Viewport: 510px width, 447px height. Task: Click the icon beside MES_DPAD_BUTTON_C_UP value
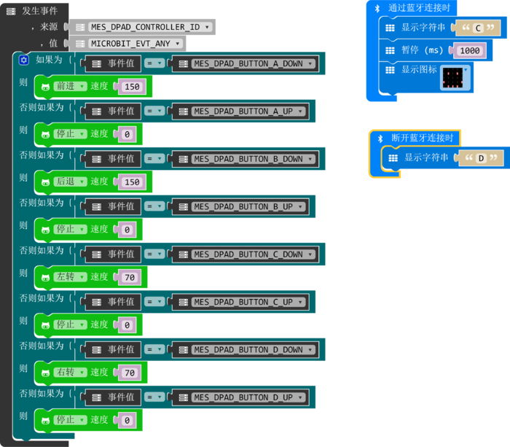click(184, 303)
